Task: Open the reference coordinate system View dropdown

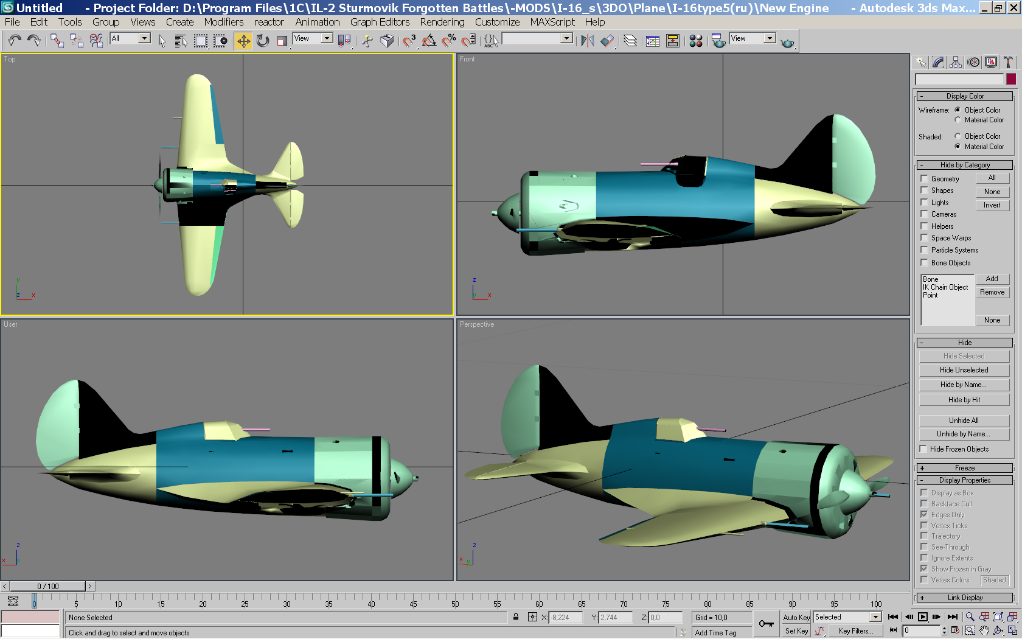Action: coord(313,38)
